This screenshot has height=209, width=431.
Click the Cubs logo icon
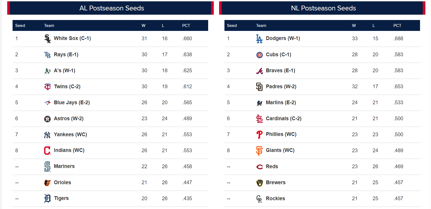(x=259, y=55)
